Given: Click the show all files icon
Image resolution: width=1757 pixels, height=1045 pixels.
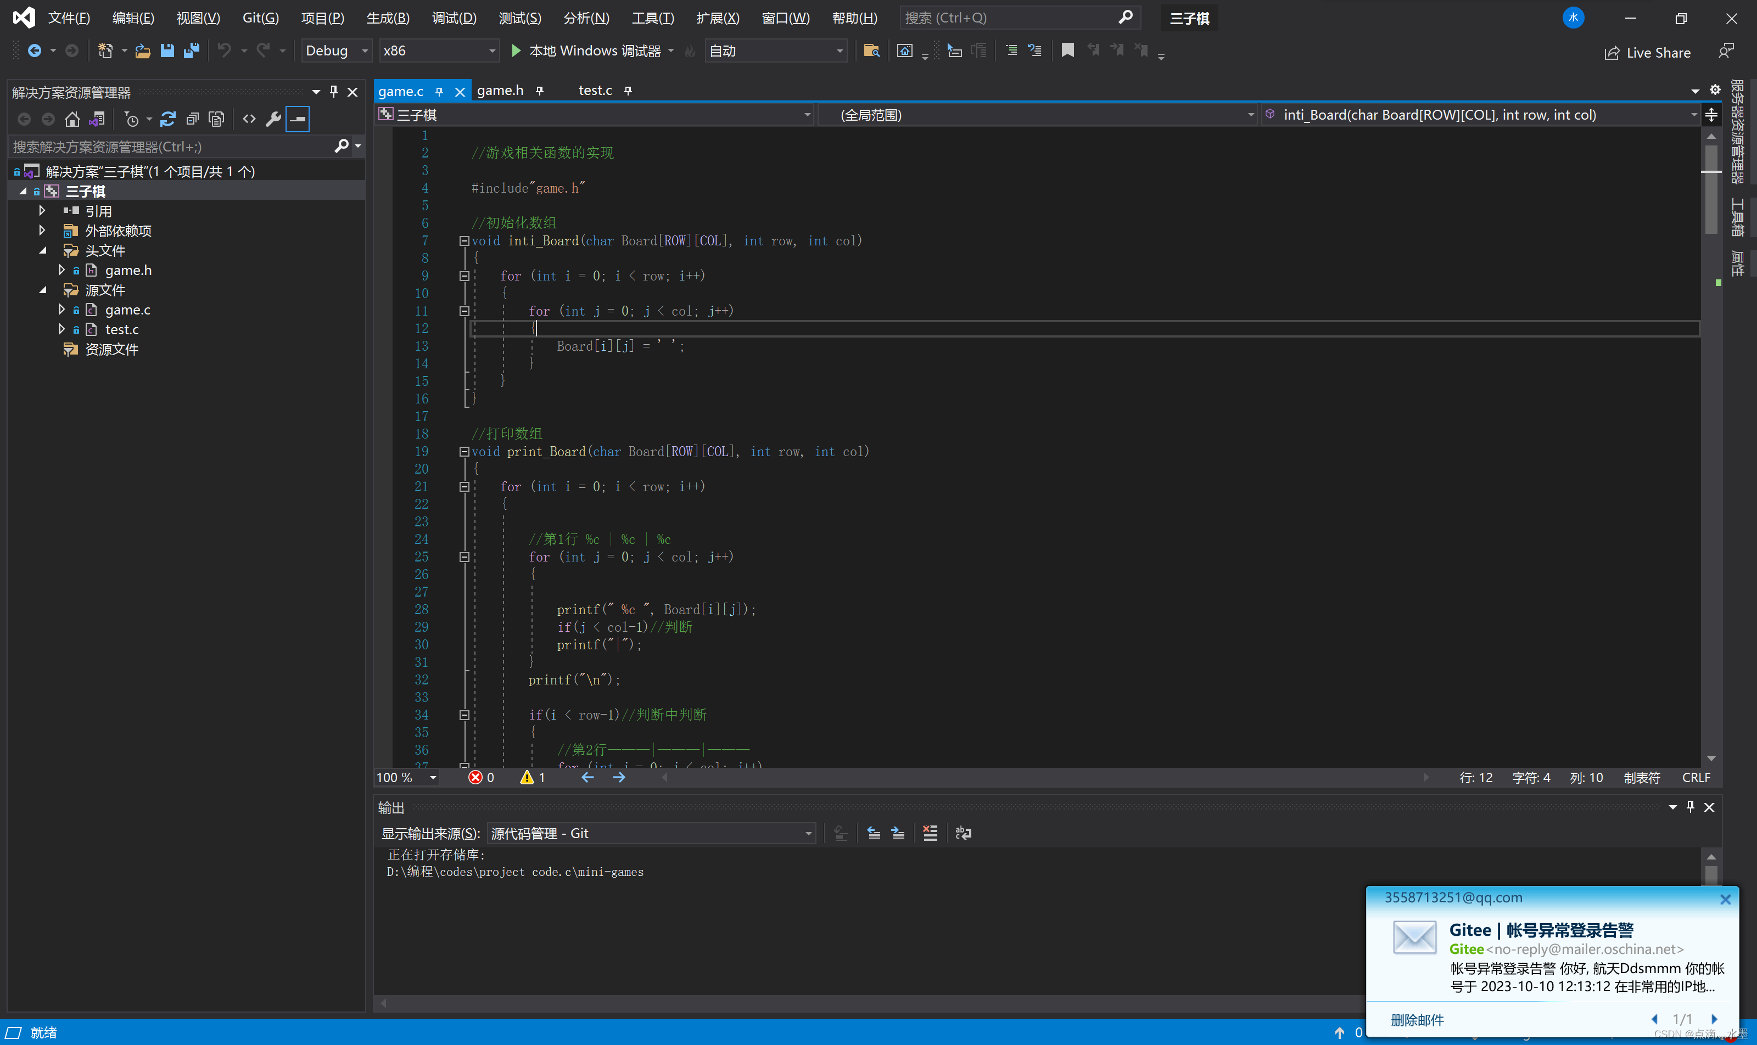Looking at the screenshot, I should pyautogui.click(x=217, y=119).
